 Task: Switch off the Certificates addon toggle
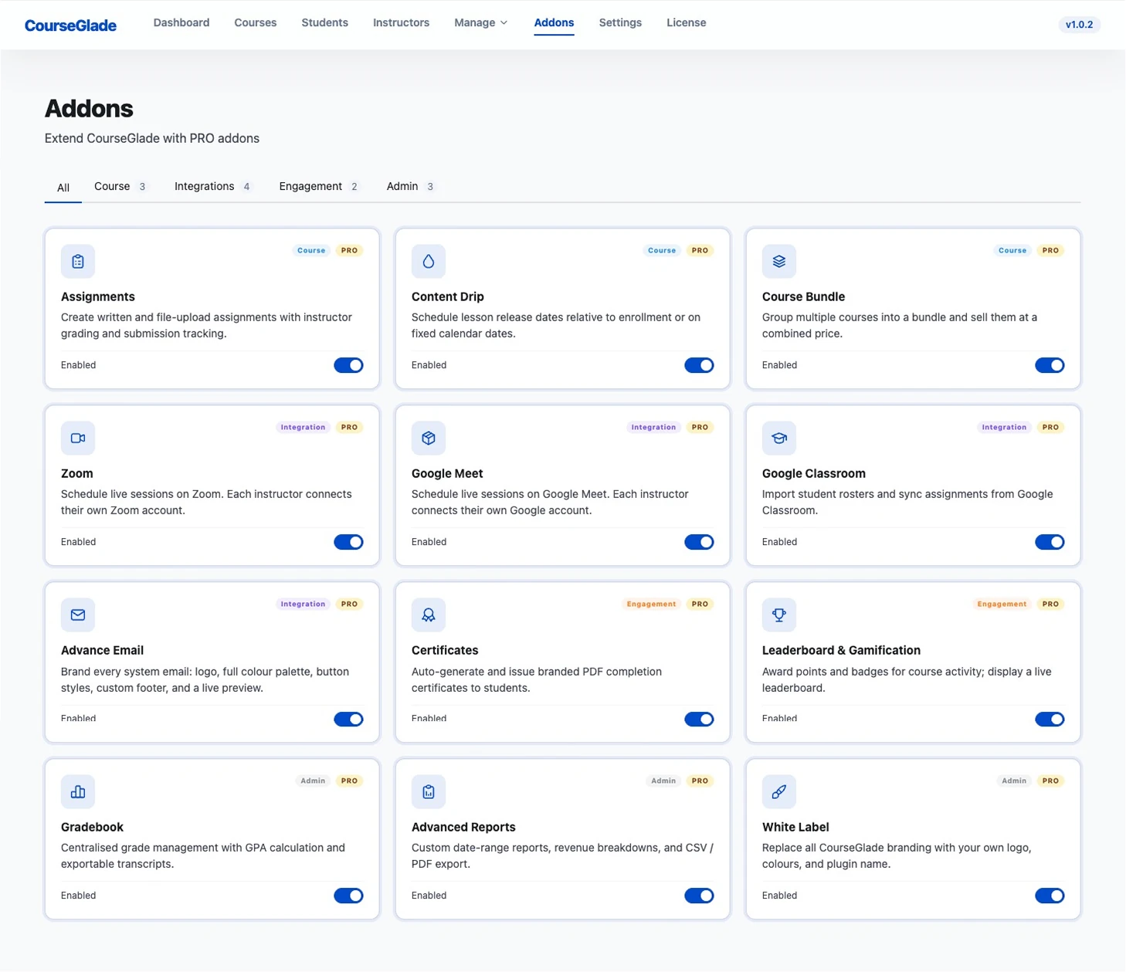(699, 719)
